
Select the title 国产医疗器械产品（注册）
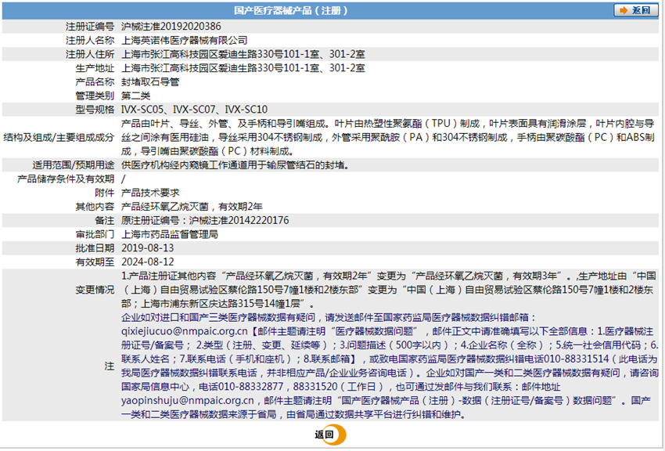click(290, 11)
